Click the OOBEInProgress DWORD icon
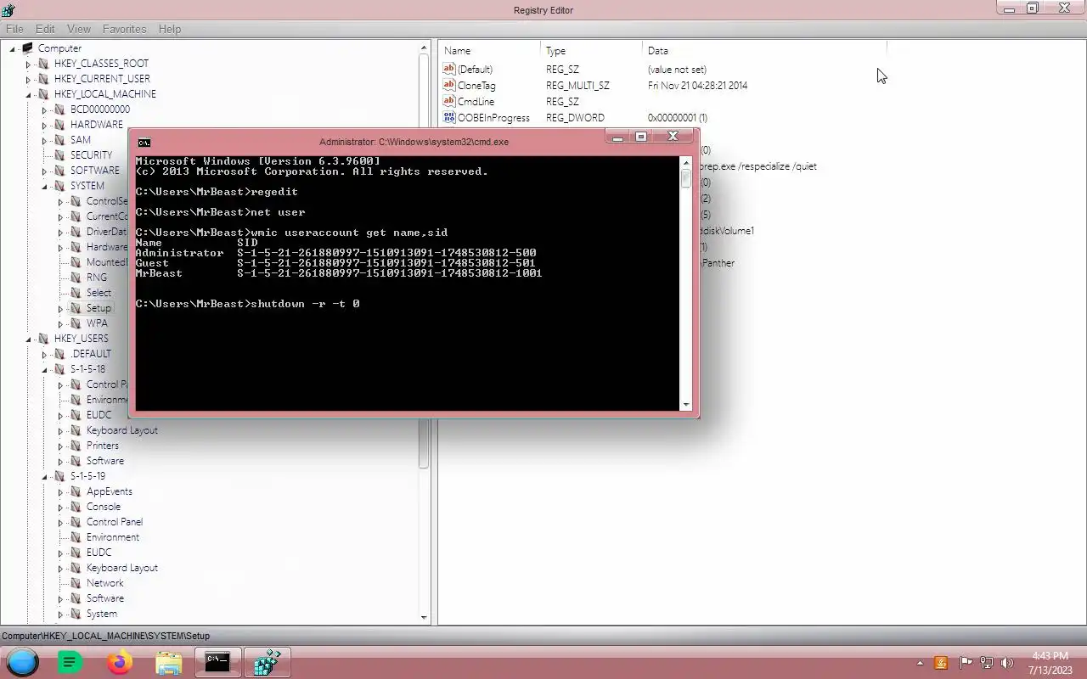This screenshot has height=679, width=1087. 449,117
